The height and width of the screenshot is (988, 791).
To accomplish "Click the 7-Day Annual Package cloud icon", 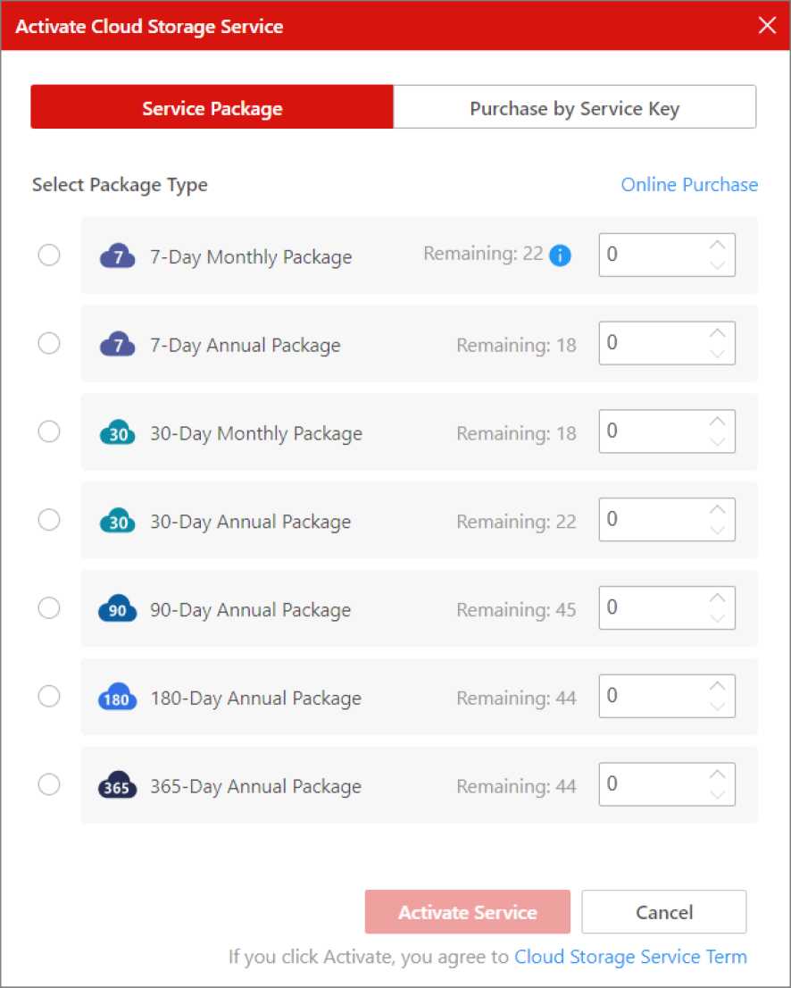I will [x=116, y=345].
